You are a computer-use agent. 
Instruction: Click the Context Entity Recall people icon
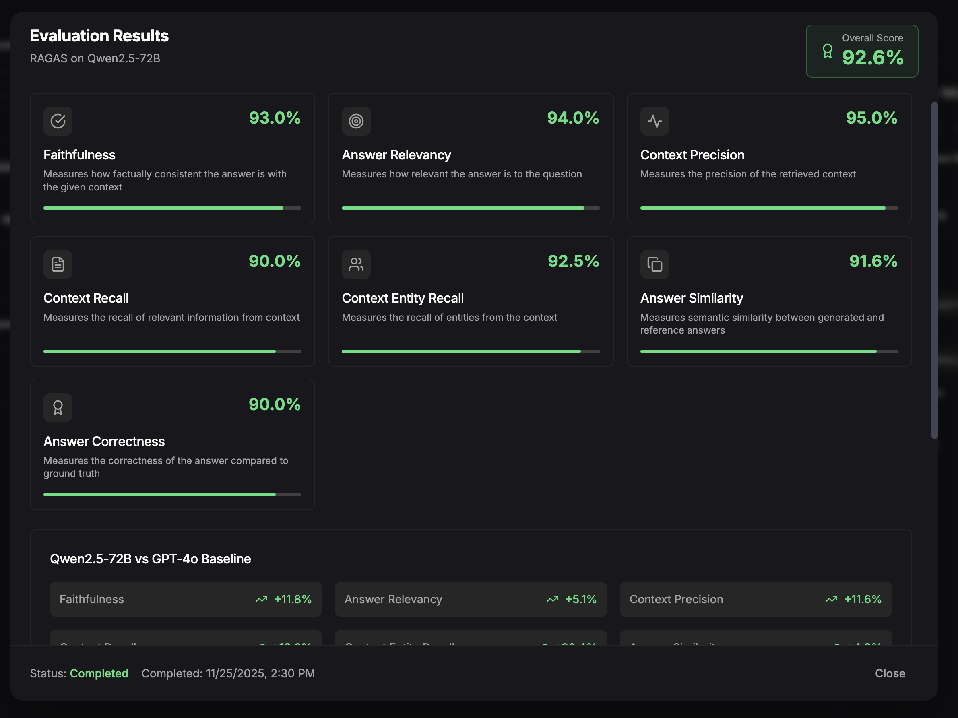click(356, 264)
